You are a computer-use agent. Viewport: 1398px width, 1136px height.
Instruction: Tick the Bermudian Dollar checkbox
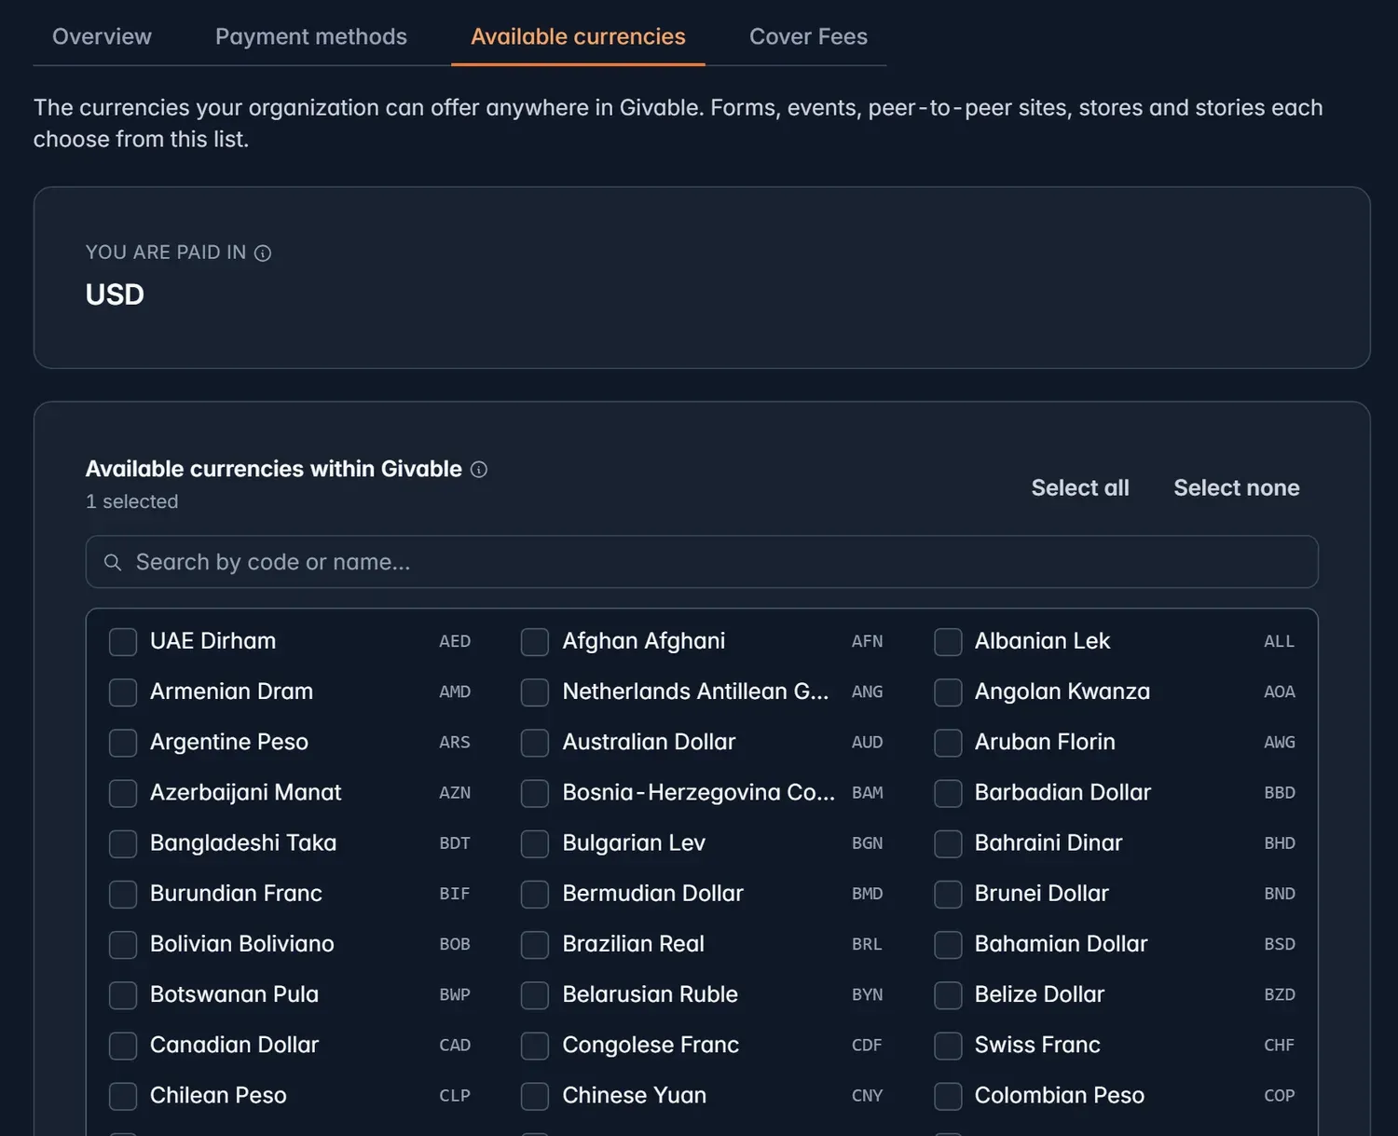coord(535,895)
